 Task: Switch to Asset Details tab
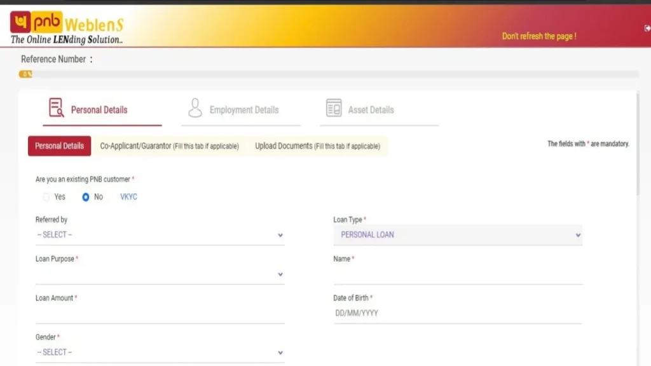pos(371,110)
